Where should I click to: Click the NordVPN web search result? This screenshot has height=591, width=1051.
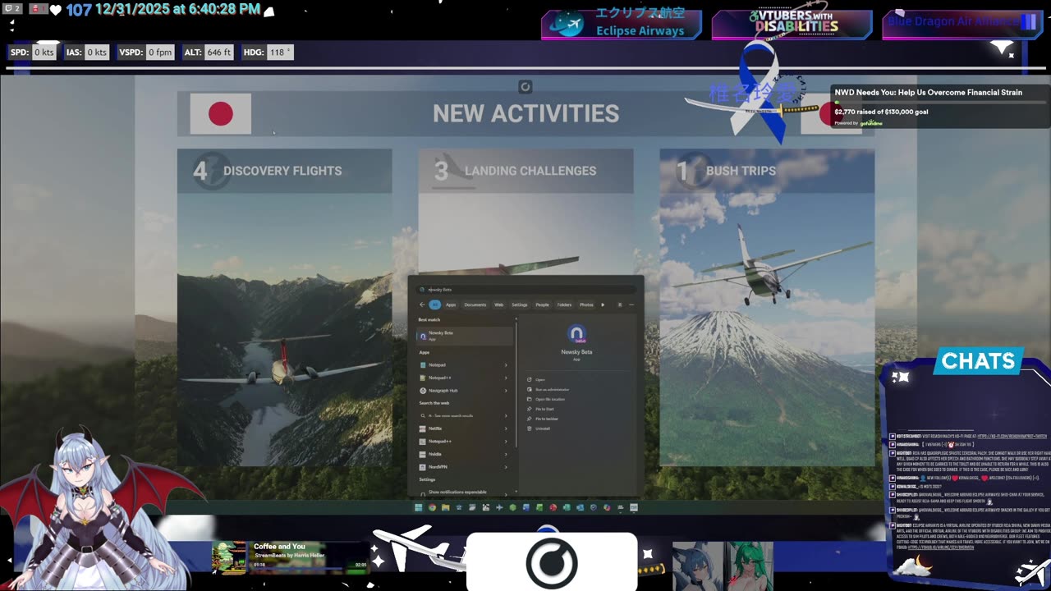coord(466,467)
